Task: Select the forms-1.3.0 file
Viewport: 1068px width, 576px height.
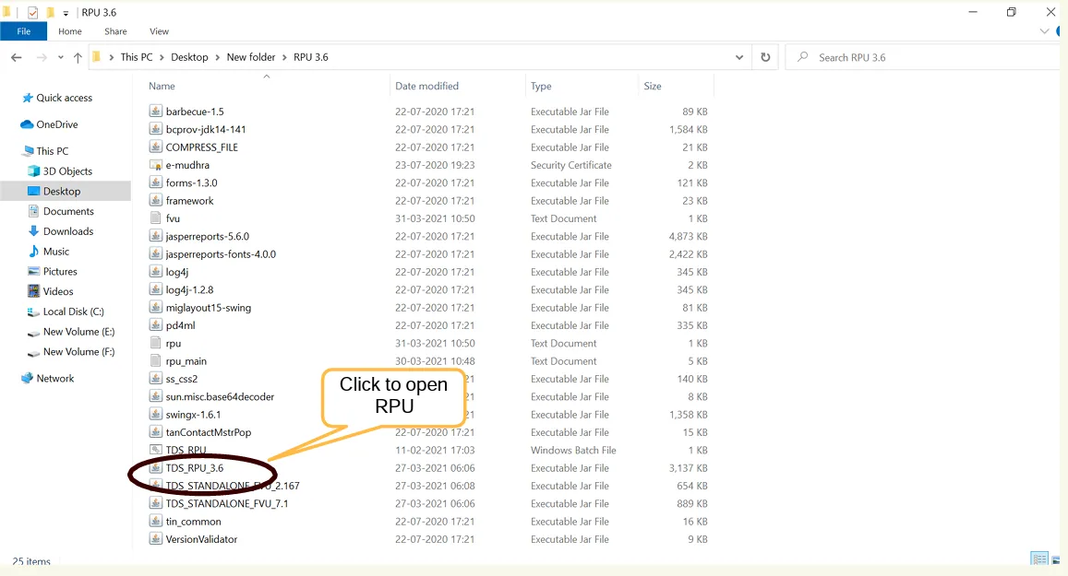Action: 191,182
